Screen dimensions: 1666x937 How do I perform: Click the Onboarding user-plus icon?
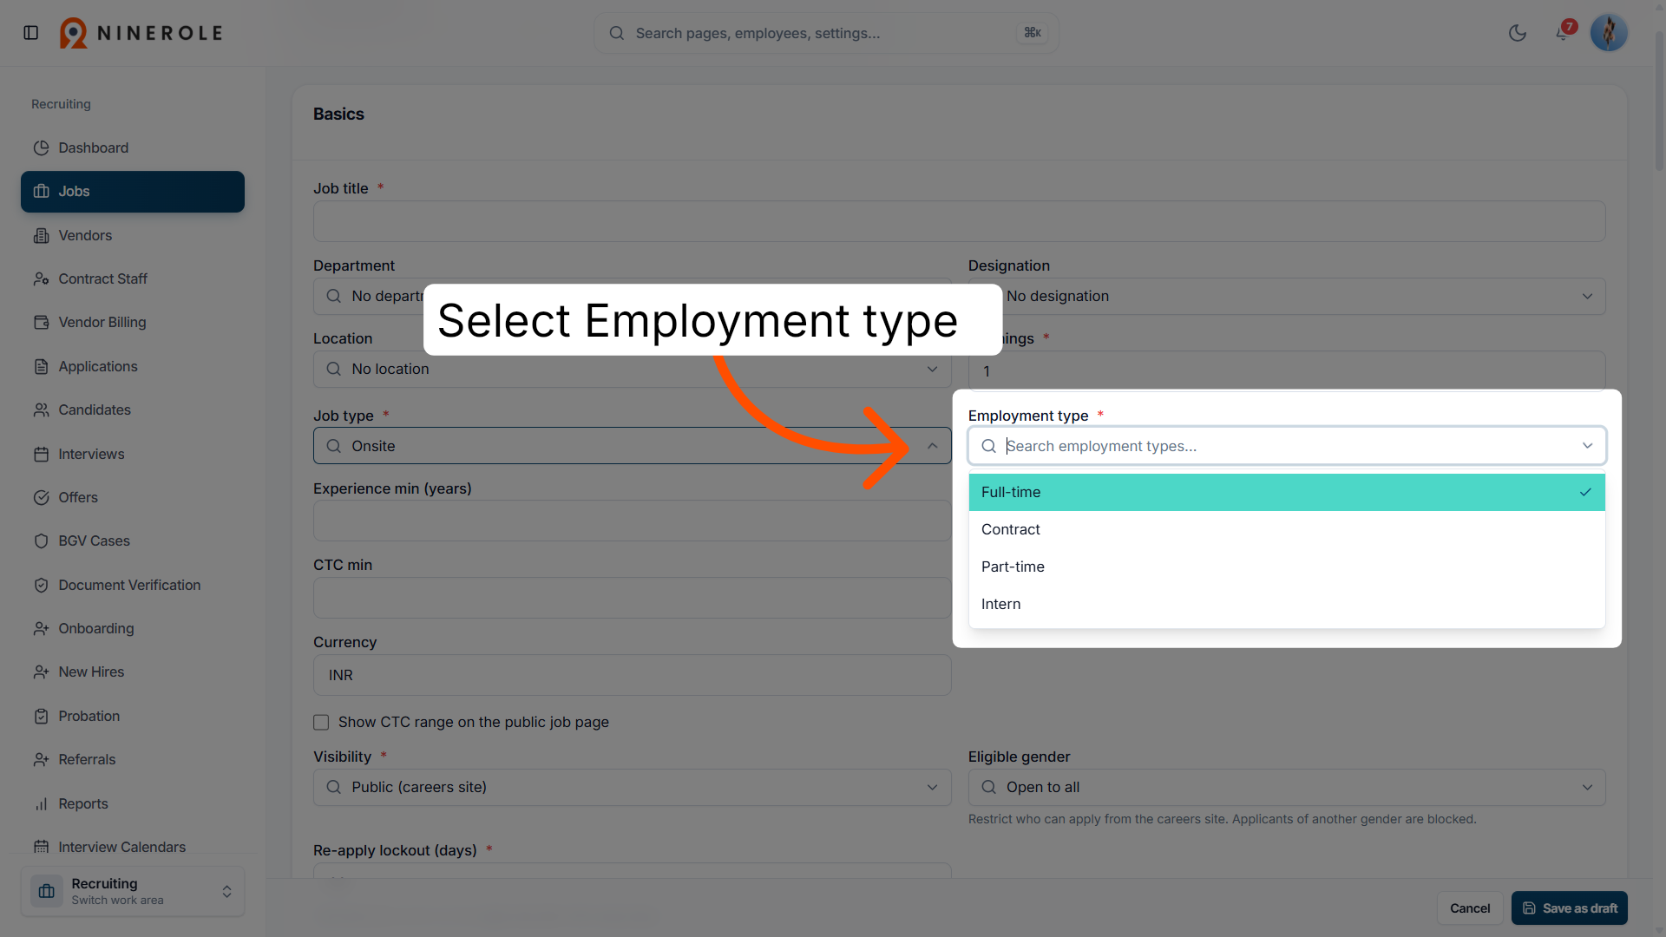[x=41, y=628]
